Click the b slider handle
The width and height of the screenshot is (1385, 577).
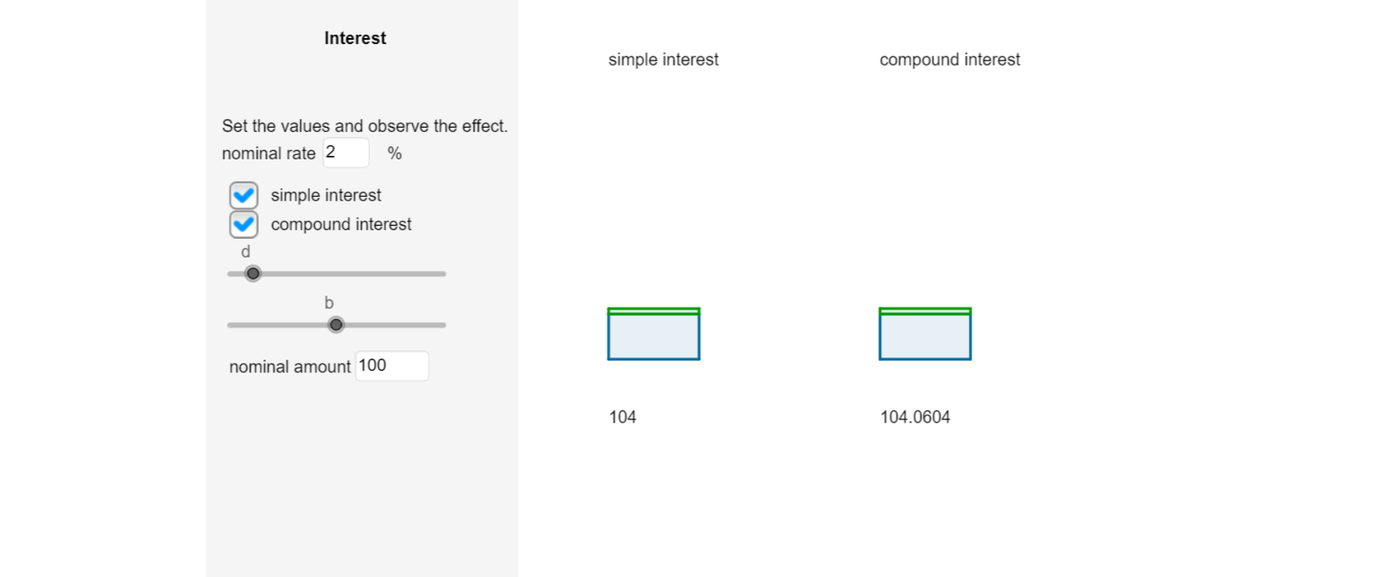click(x=336, y=325)
